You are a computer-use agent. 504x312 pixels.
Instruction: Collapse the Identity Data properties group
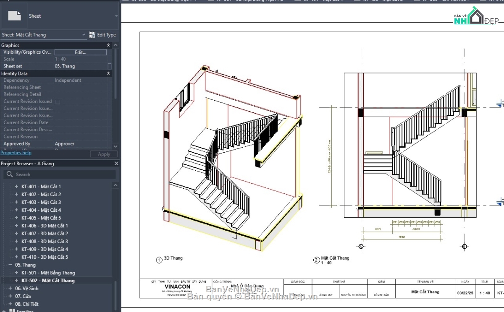[x=109, y=73]
